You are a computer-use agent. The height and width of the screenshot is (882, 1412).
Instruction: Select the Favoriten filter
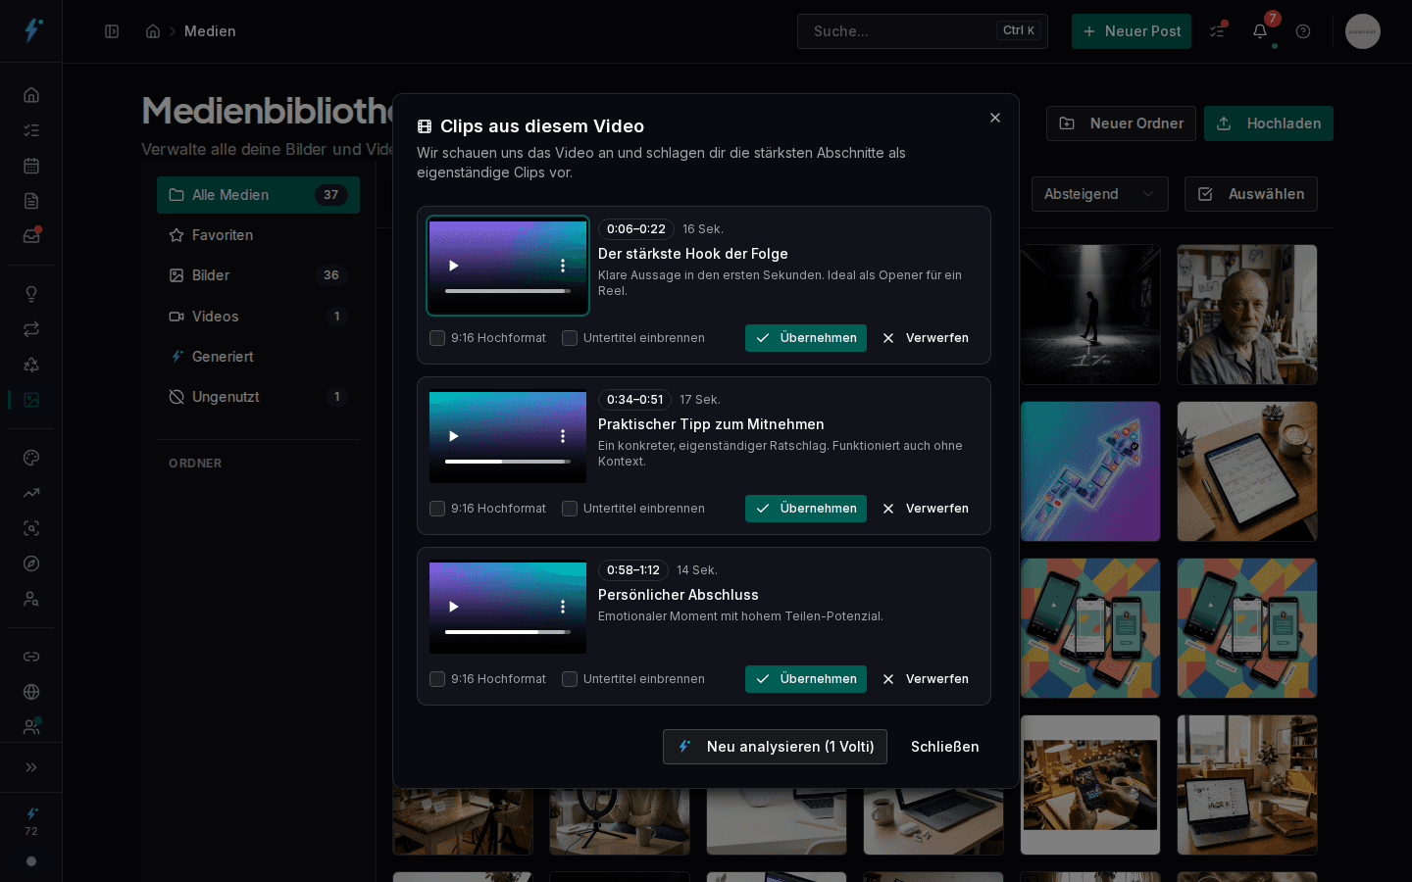[x=258, y=235]
